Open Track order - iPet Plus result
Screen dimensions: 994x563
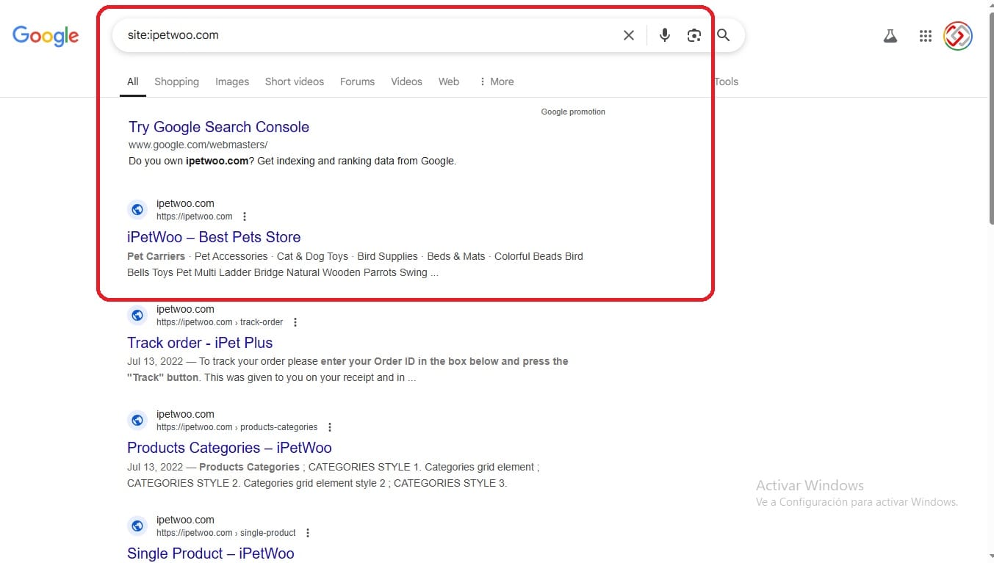[x=200, y=343]
